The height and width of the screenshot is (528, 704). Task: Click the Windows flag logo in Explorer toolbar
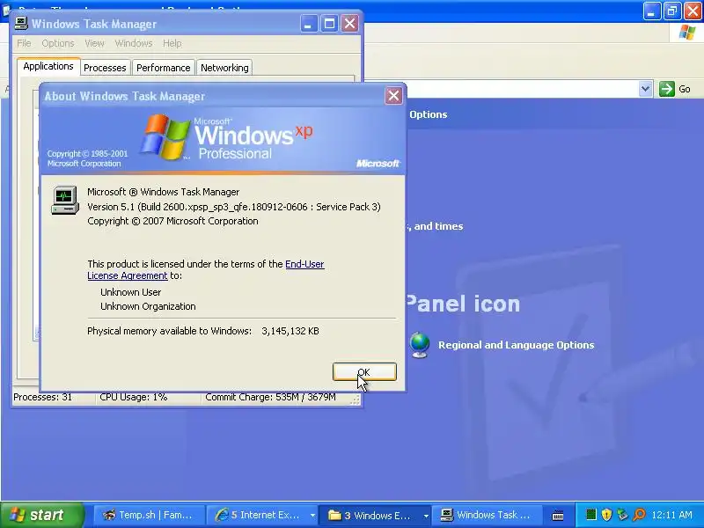tap(687, 33)
